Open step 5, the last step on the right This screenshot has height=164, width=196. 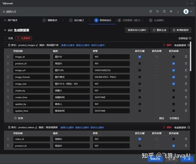click(x=156, y=20)
